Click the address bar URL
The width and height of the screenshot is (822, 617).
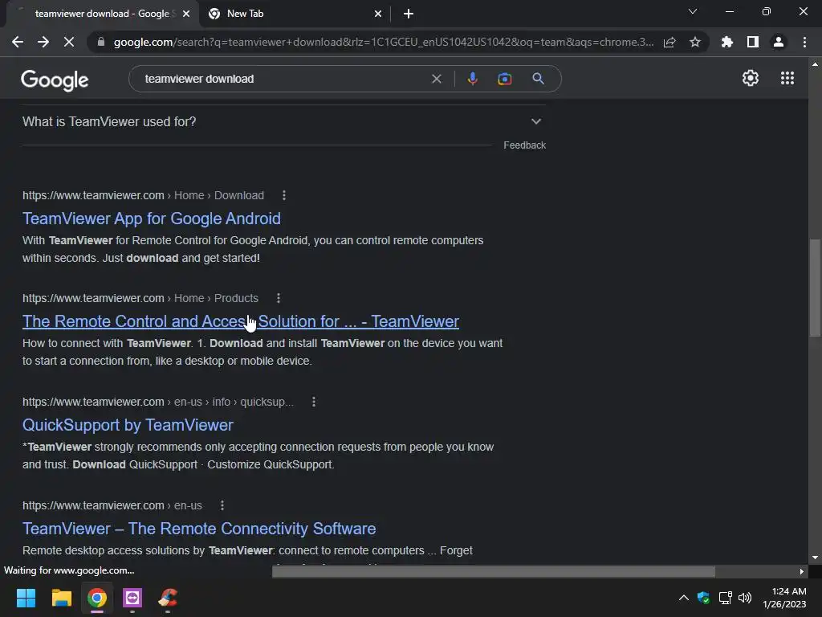click(384, 42)
